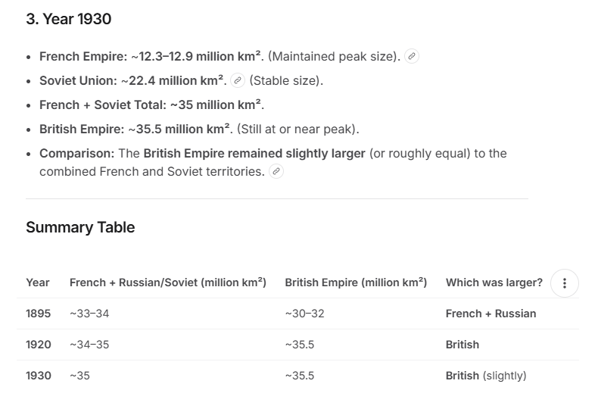Image resolution: width=598 pixels, height=415 pixels.
Task: Select the Which was larger? column header
Action: (494, 282)
